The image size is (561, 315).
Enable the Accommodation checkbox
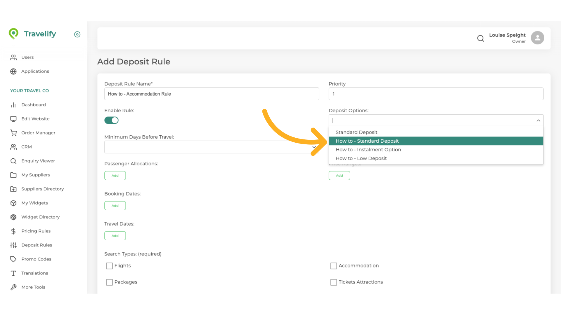click(334, 266)
